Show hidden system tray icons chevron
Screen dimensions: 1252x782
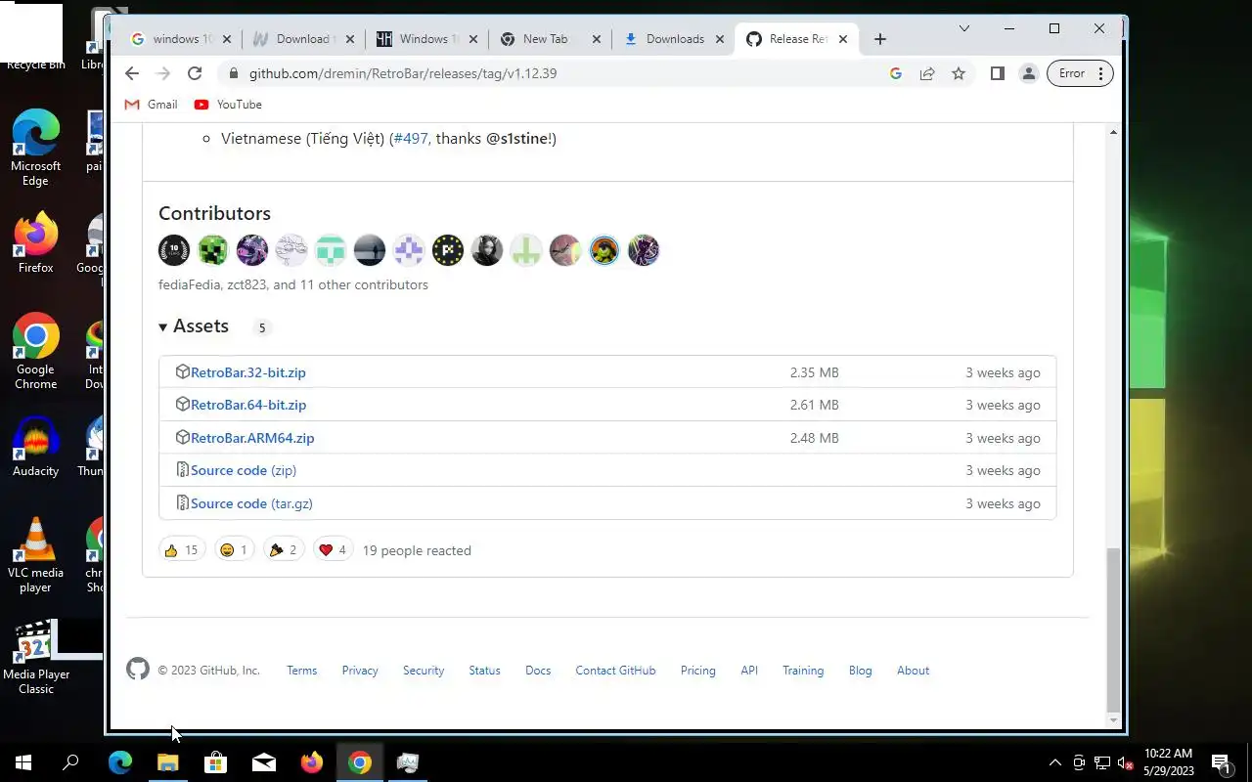pyautogui.click(x=1055, y=762)
